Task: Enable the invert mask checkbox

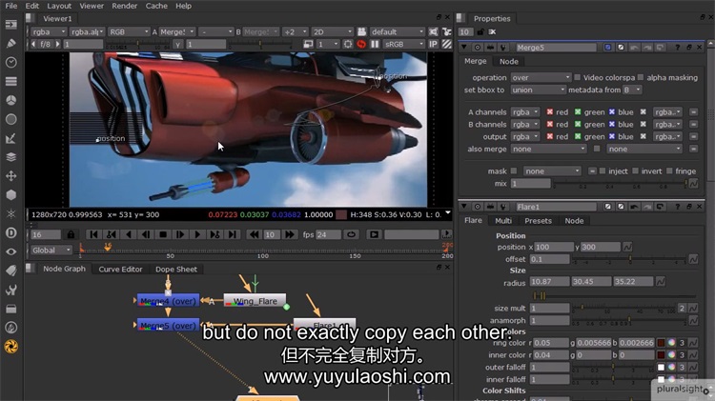Action: tap(635, 170)
